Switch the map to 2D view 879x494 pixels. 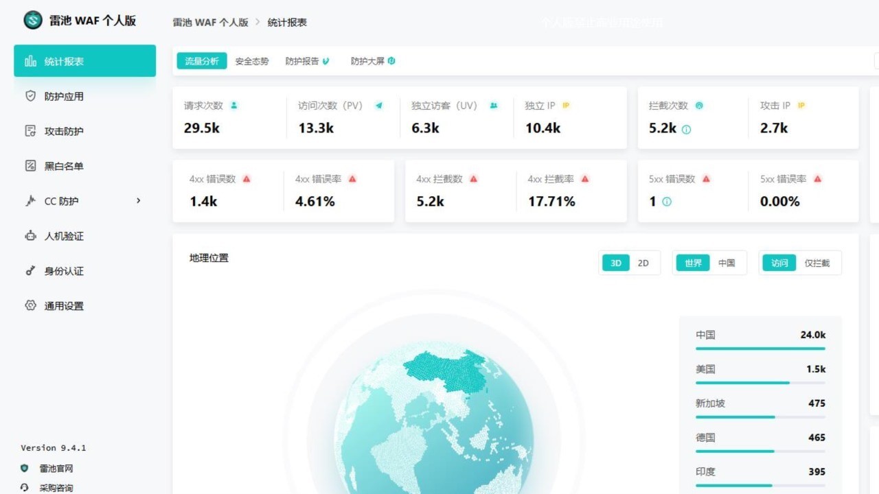pos(643,263)
